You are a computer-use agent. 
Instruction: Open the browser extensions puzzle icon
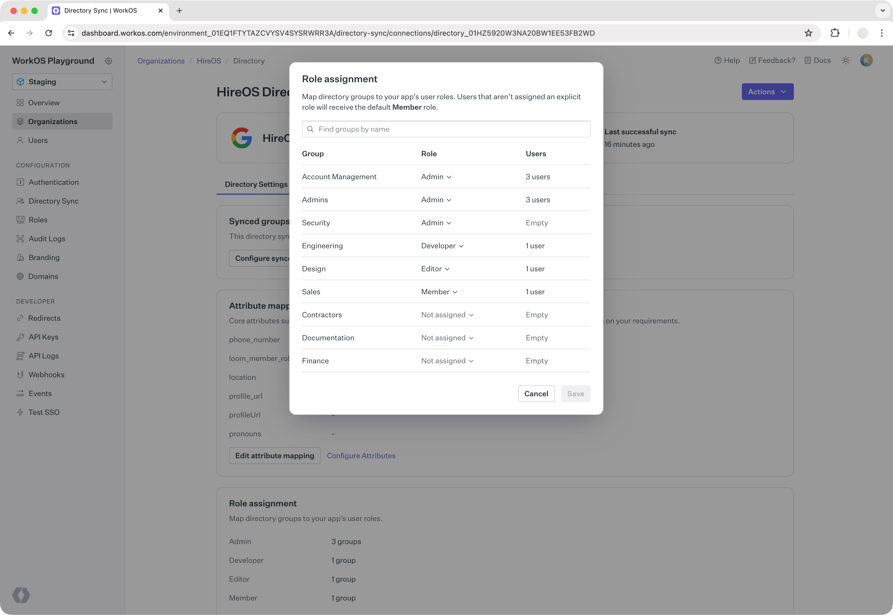[834, 33]
